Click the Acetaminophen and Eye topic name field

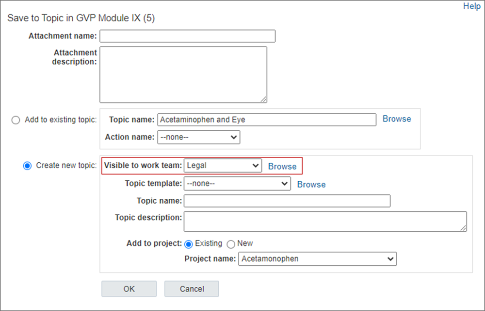(x=267, y=120)
